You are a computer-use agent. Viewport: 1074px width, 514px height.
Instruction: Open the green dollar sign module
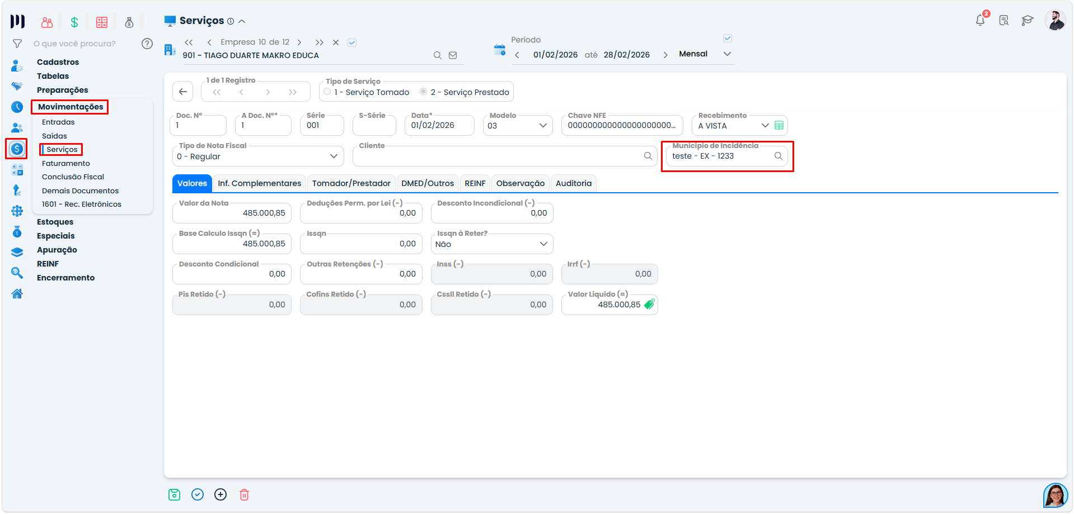pyautogui.click(x=74, y=22)
